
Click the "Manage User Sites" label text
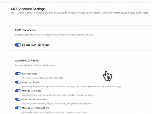[x=32, y=91]
